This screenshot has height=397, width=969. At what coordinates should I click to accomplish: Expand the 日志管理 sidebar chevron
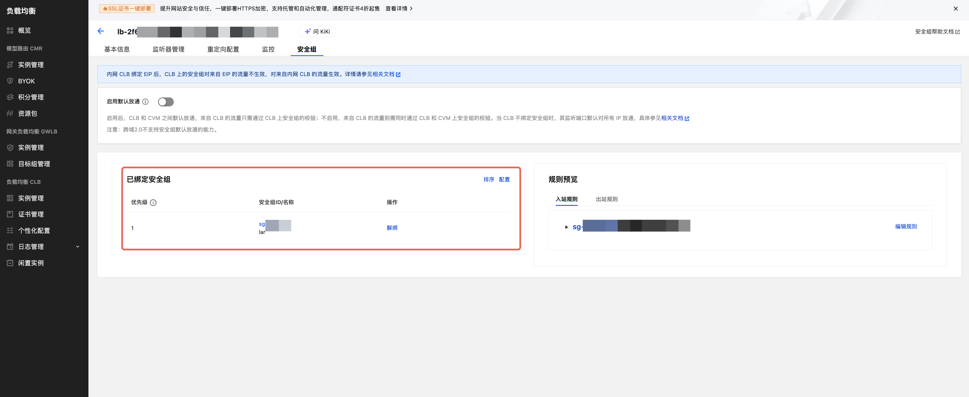click(78, 247)
